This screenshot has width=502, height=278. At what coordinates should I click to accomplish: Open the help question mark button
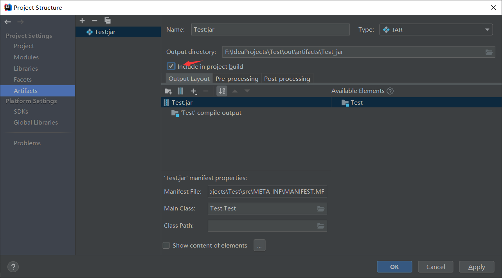13,267
